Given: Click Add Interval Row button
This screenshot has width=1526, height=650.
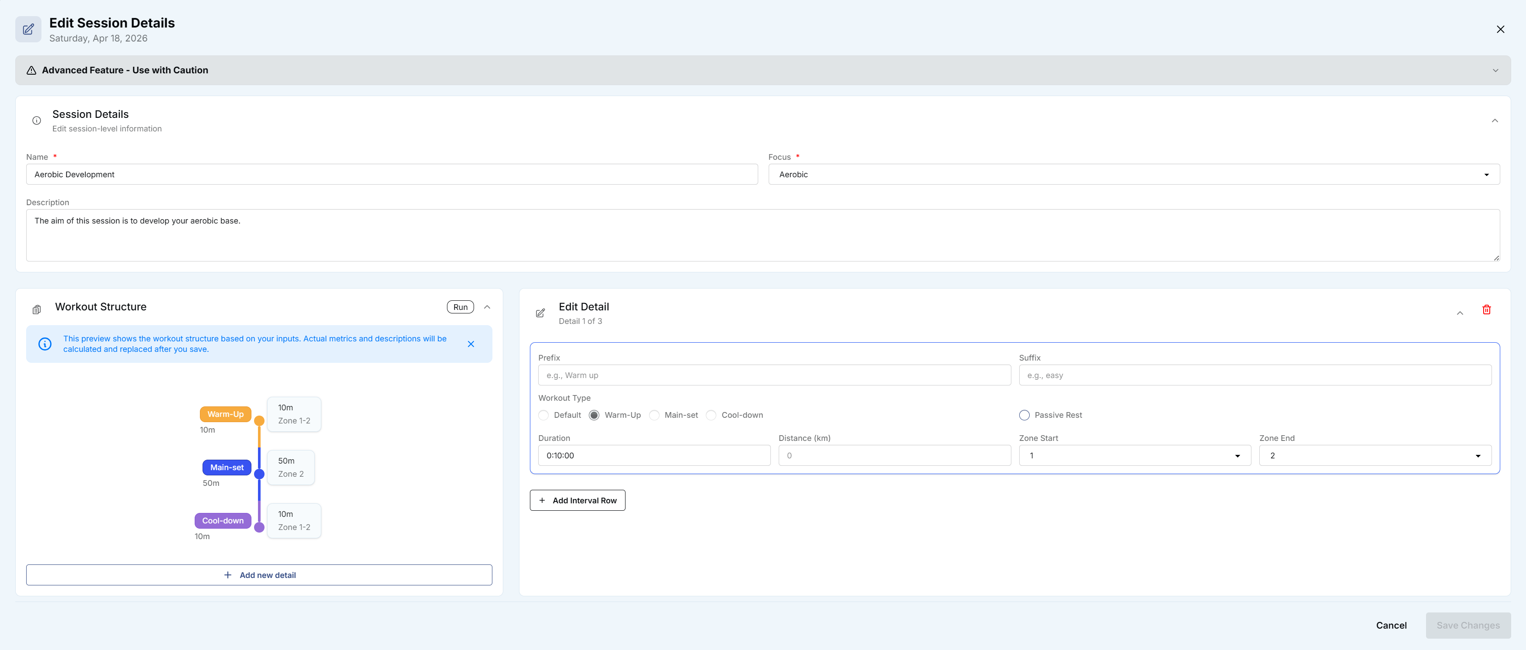Looking at the screenshot, I should [577, 500].
